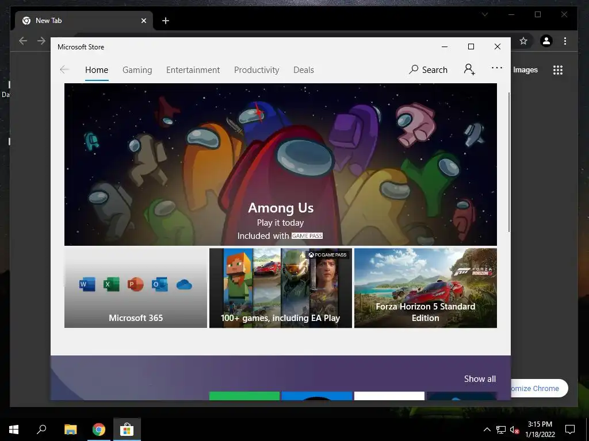The height and width of the screenshot is (441, 589).
Task: Open the Chrome profile avatar
Action: coord(546,41)
